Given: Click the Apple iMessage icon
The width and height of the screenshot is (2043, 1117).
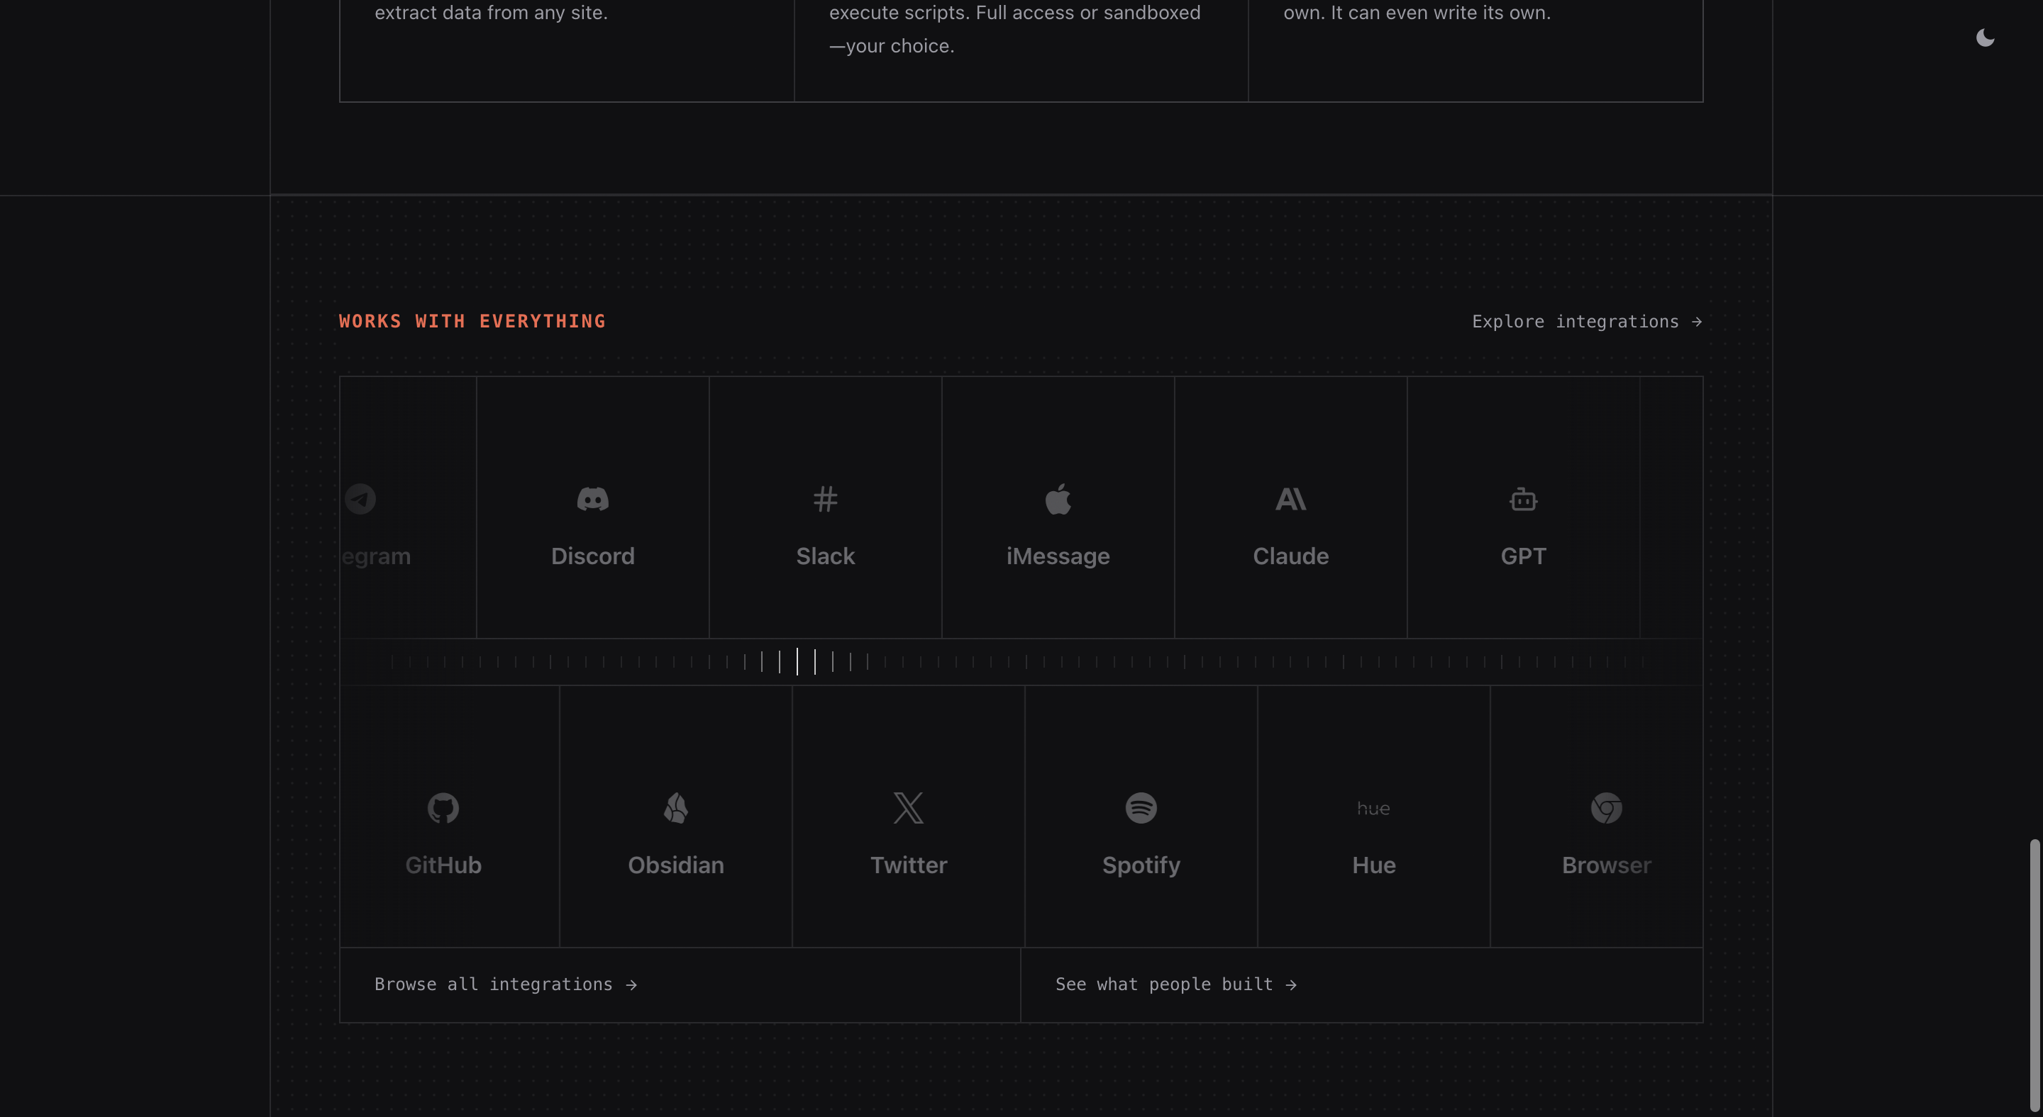Looking at the screenshot, I should 1058,499.
